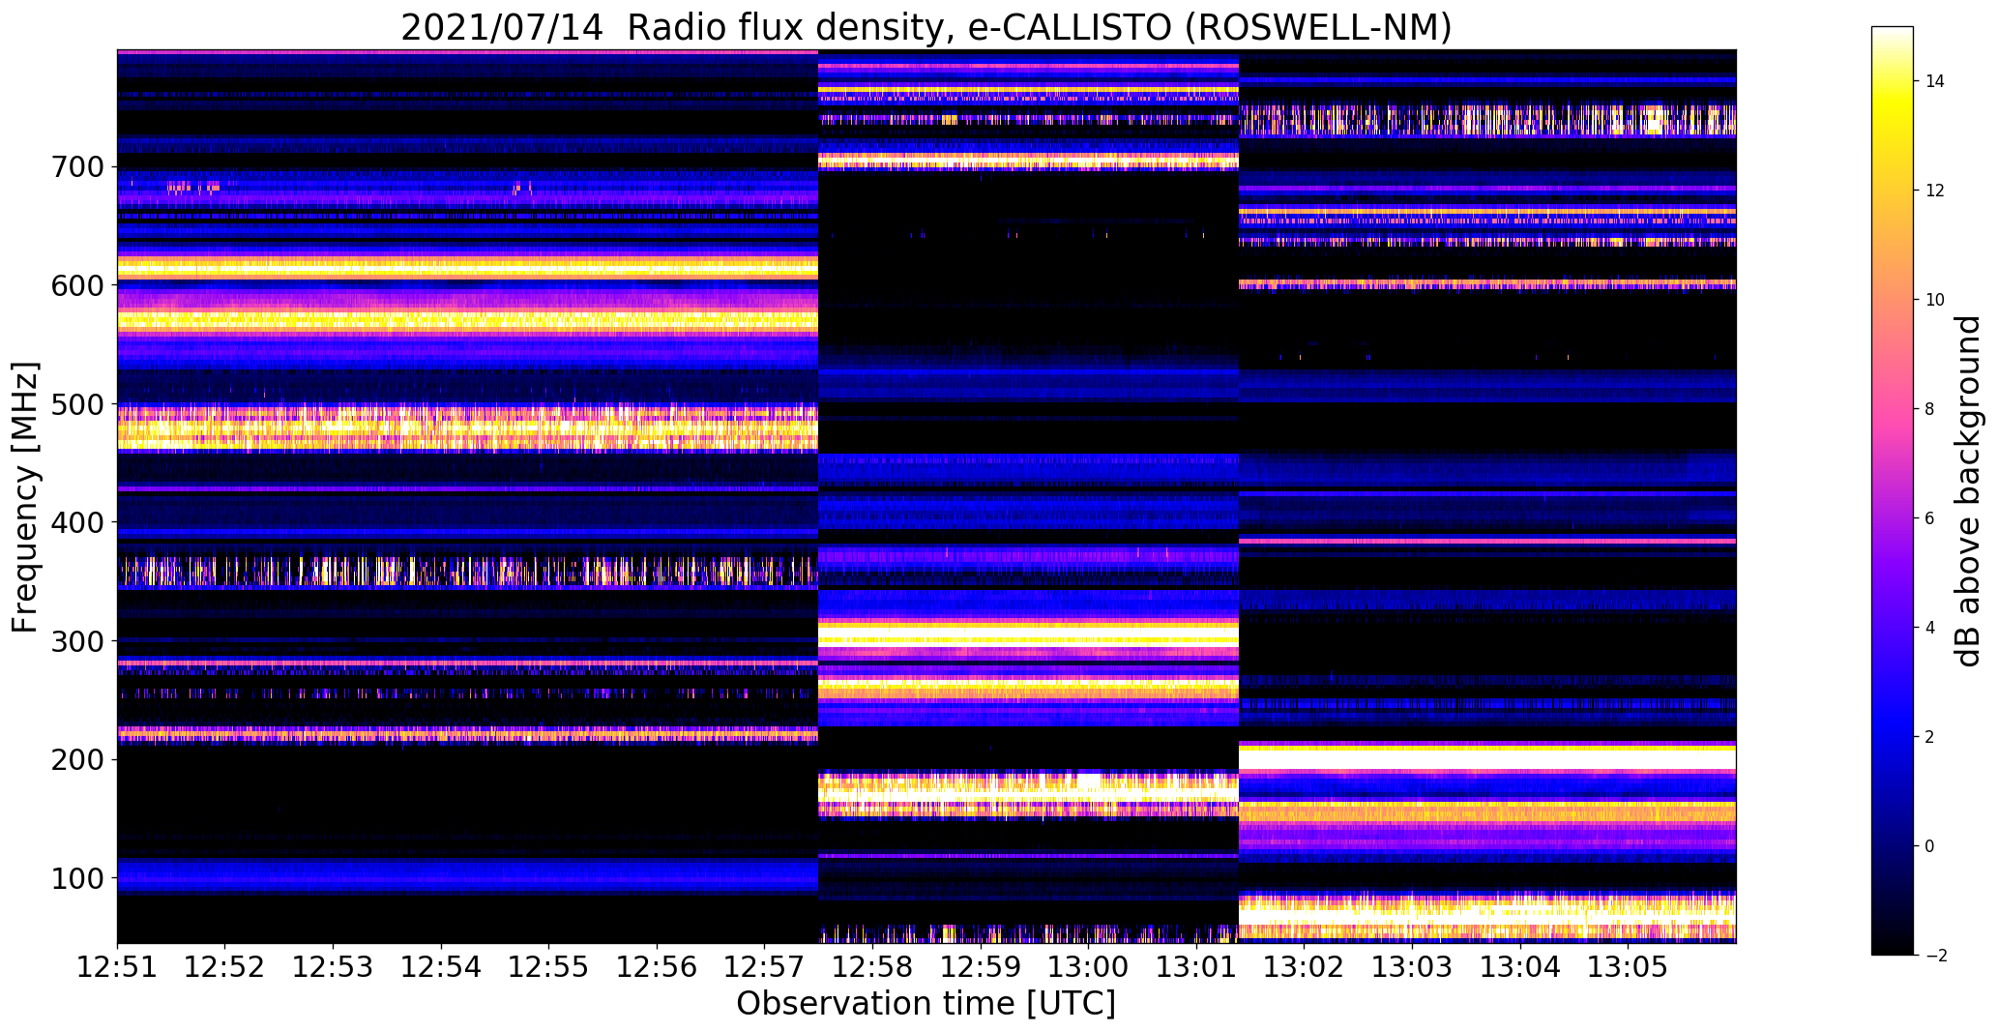Click the 13:03 time tick label
Image resolution: width=1998 pixels, height=1032 pixels.
tap(1413, 966)
